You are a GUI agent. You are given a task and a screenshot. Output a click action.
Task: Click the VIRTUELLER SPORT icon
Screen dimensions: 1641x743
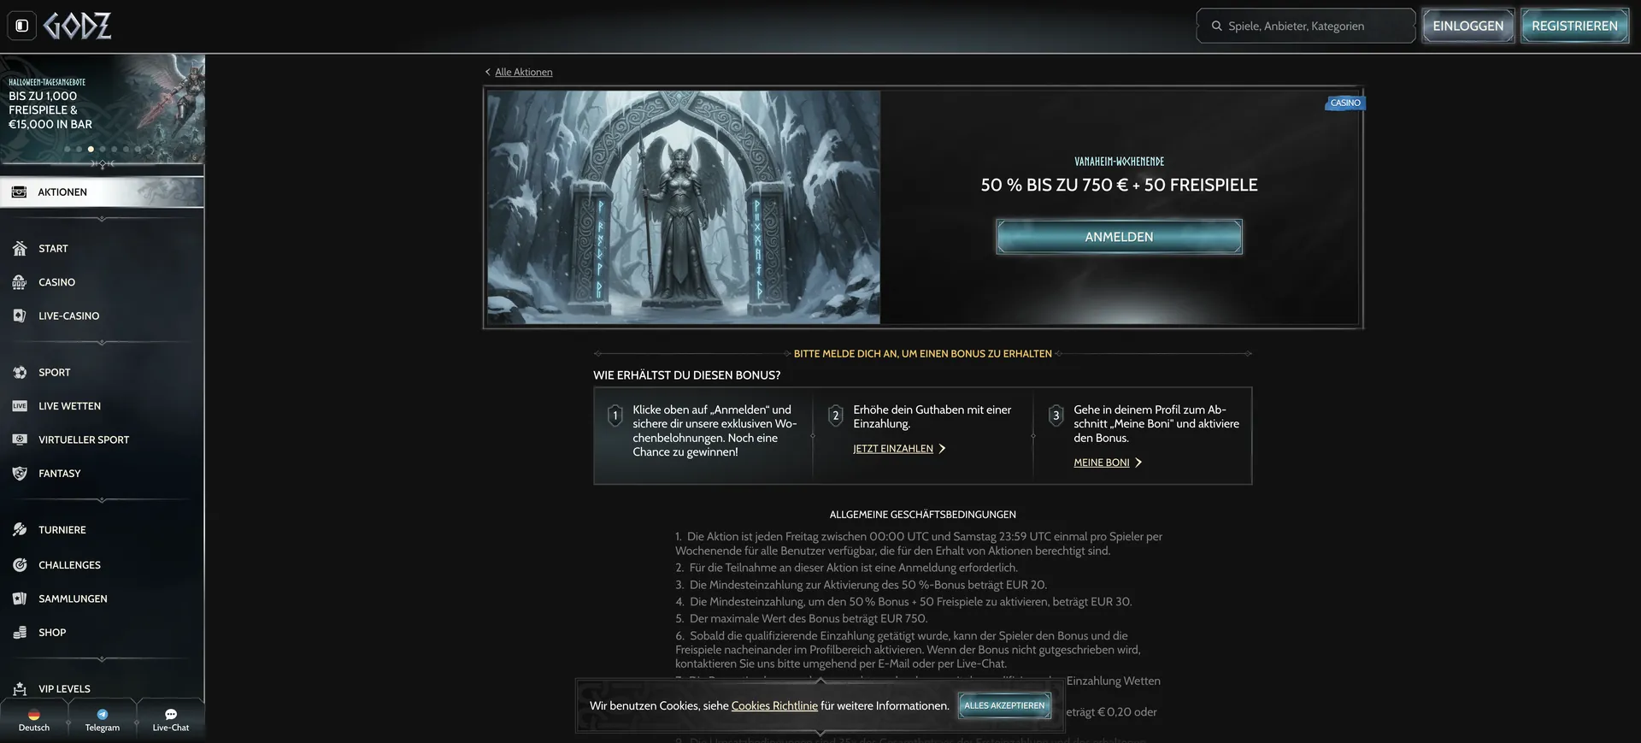[x=20, y=439]
